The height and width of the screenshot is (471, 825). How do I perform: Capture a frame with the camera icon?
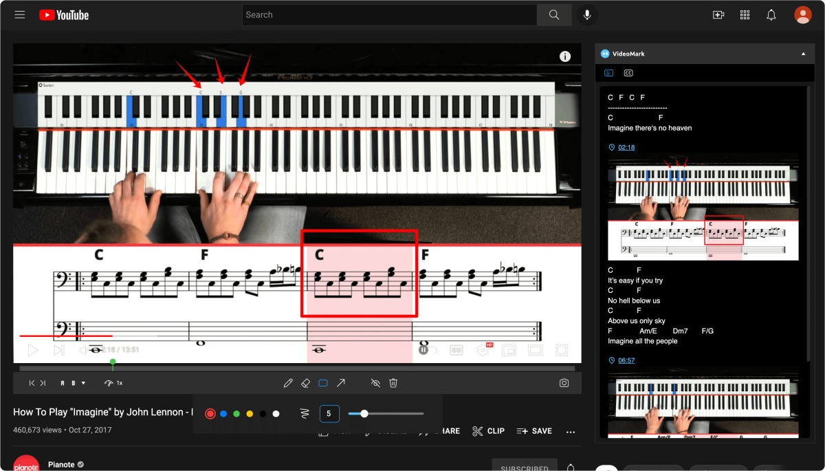[564, 383]
